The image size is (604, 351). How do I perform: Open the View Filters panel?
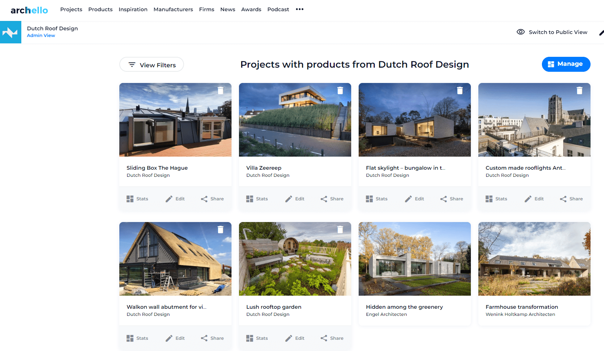[151, 64]
